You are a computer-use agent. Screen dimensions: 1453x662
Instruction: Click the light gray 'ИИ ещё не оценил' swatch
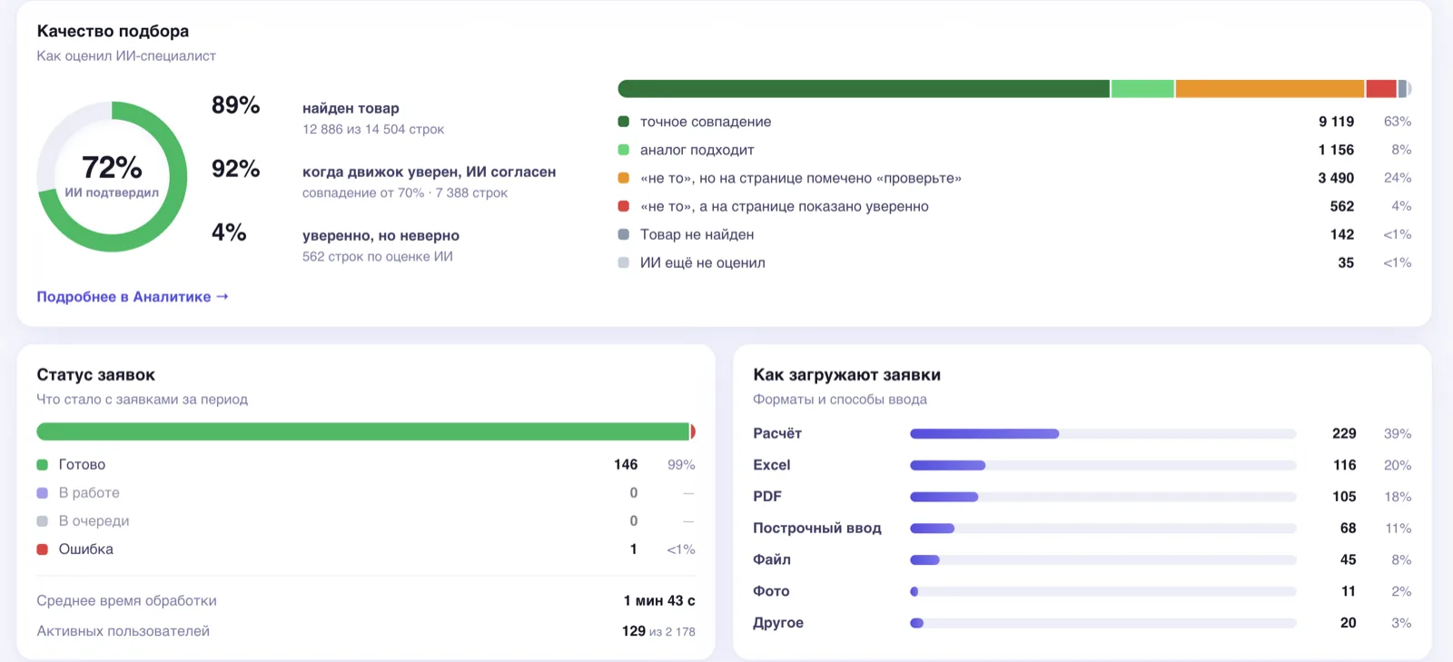(x=624, y=262)
